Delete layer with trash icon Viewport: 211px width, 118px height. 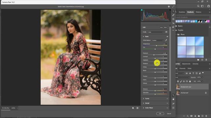click(206, 116)
